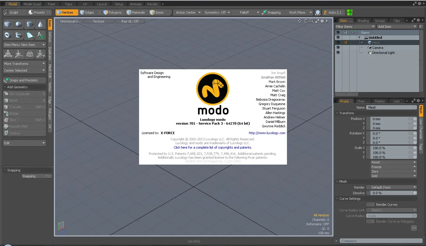Click the viewport zoom magnifier icon
The width and height of the screenshot is (426, 246).
(312, 21)
